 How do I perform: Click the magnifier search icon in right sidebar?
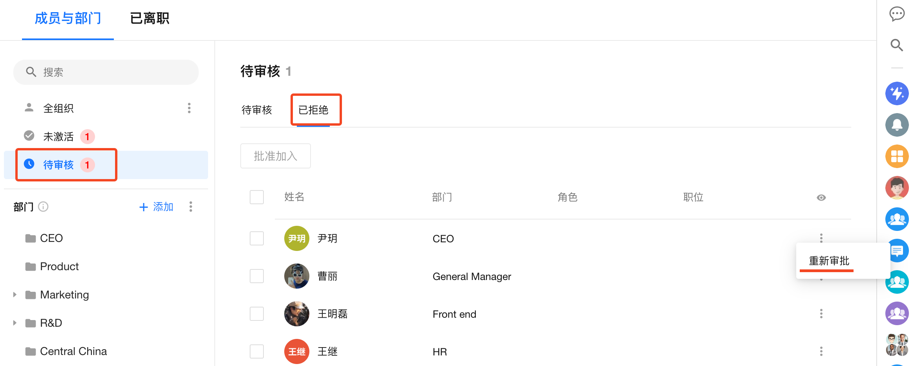[897, 45]
